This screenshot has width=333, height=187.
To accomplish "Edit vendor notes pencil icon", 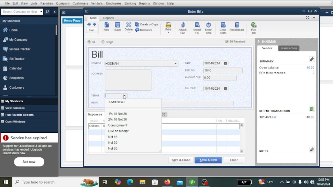I will click(x=312, y=150).
